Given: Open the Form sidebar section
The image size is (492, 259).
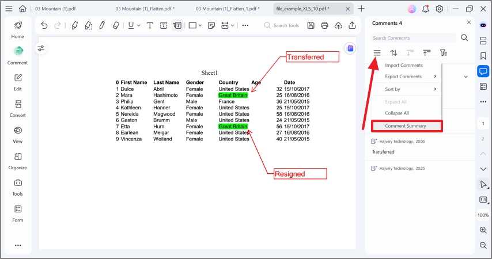Looking at the screenshot, I should (17, 214).
